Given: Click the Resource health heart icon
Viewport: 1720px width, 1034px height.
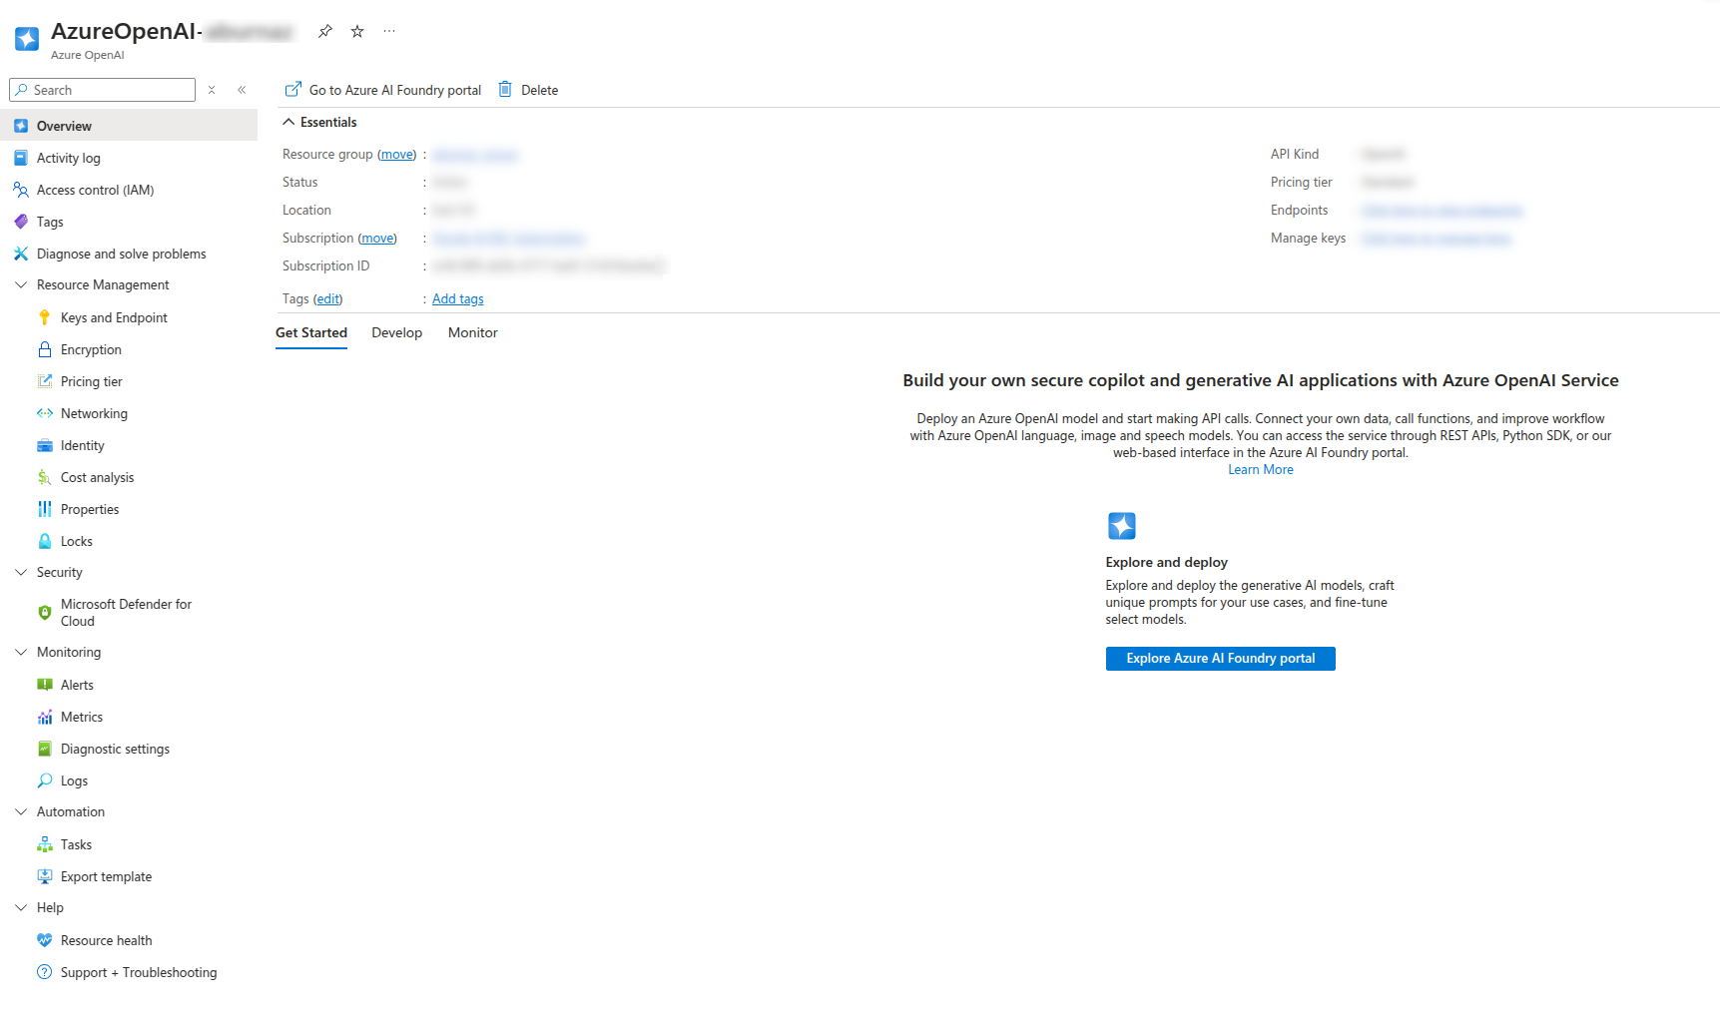Looking at the screenshot, I should [x=45, y=940].
